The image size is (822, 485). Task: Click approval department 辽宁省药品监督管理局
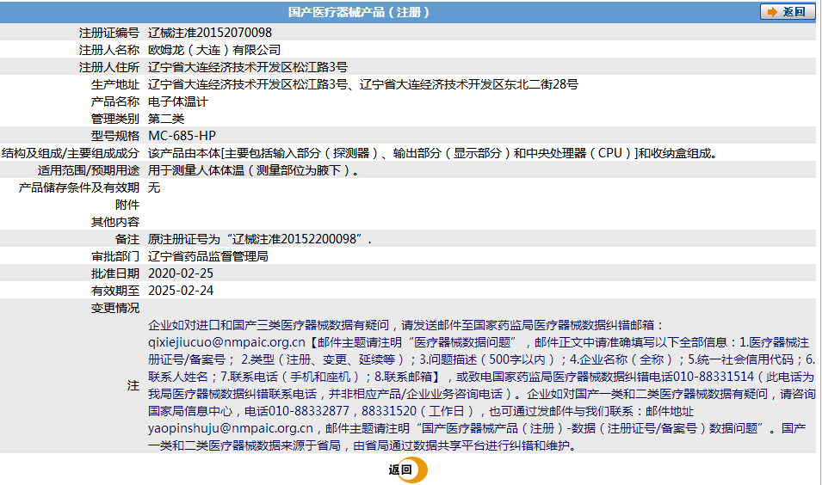[x=208, y=256]
